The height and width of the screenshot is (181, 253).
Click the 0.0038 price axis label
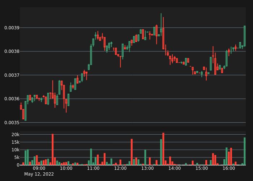pos(12,51)
